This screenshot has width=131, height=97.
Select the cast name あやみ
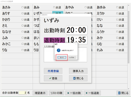70,7
